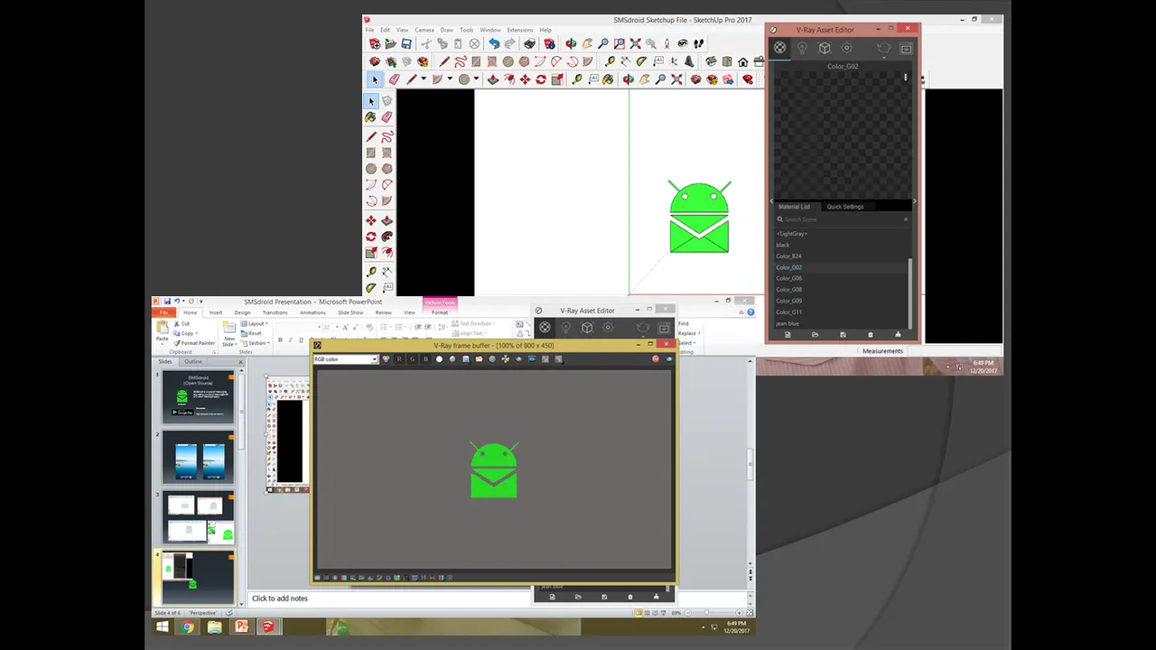Click the Materials sphere icon in the large V-Ray Asset Editor

780,48
